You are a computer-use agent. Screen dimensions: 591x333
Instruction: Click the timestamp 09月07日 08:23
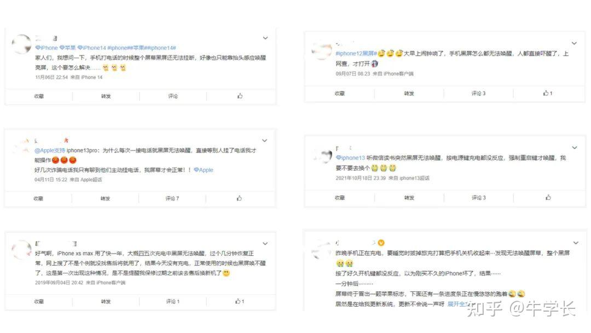(353, 73)
